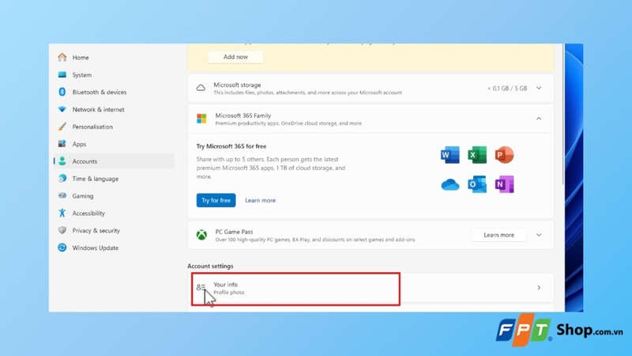Open the Microsoft 365 Learn more link
632x356 pixels.
261,200
